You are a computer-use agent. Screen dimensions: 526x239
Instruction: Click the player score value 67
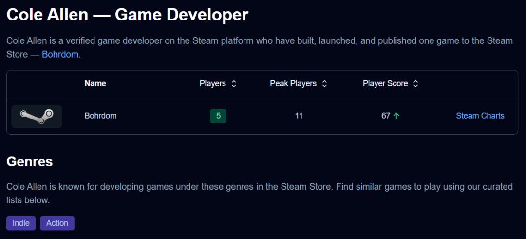click(x=386, y=116)
